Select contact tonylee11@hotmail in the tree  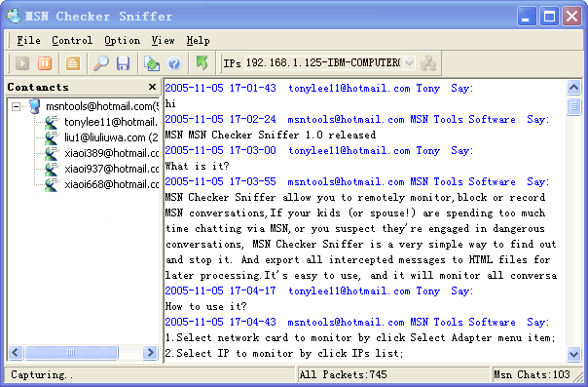pyautogui.click(x=111, y=122)
